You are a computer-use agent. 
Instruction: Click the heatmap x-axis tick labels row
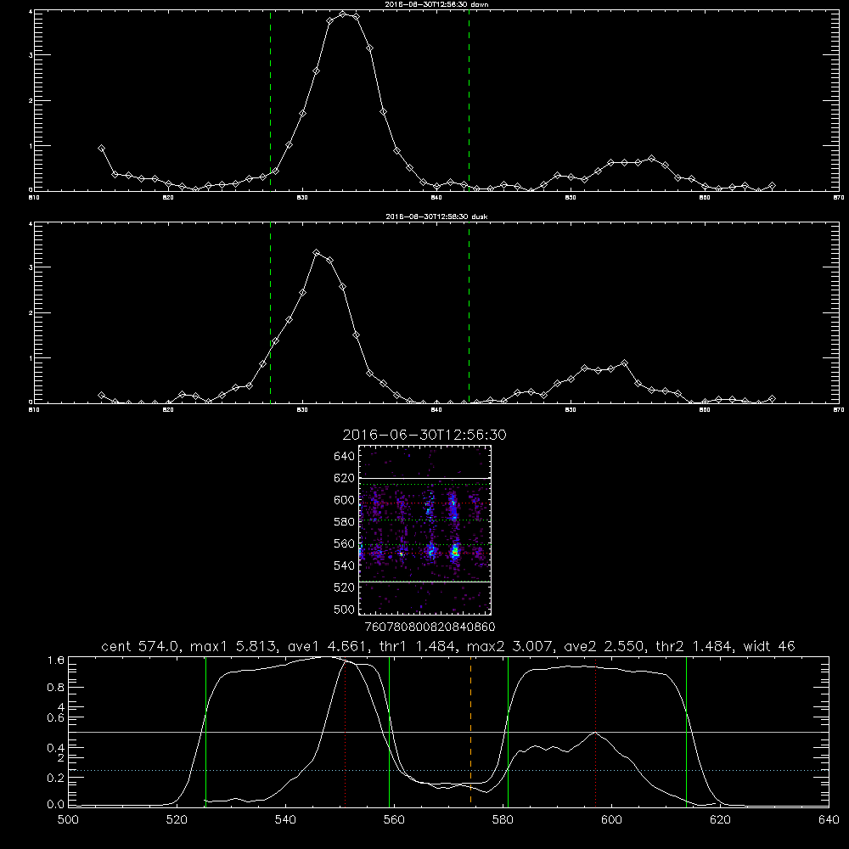click(430, 627)
